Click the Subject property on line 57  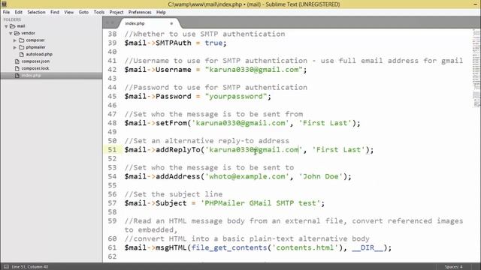[171, 203]
